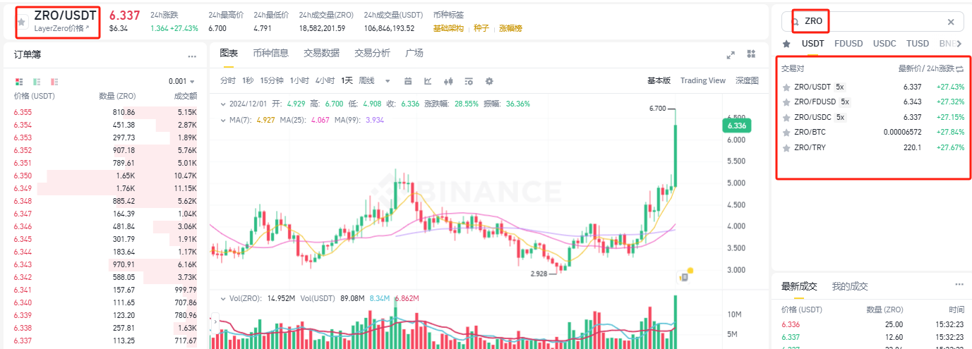Viewport: 972px width, 349px height.
Task: Open the drawing tools line icon
Action: tap(428, 81)
